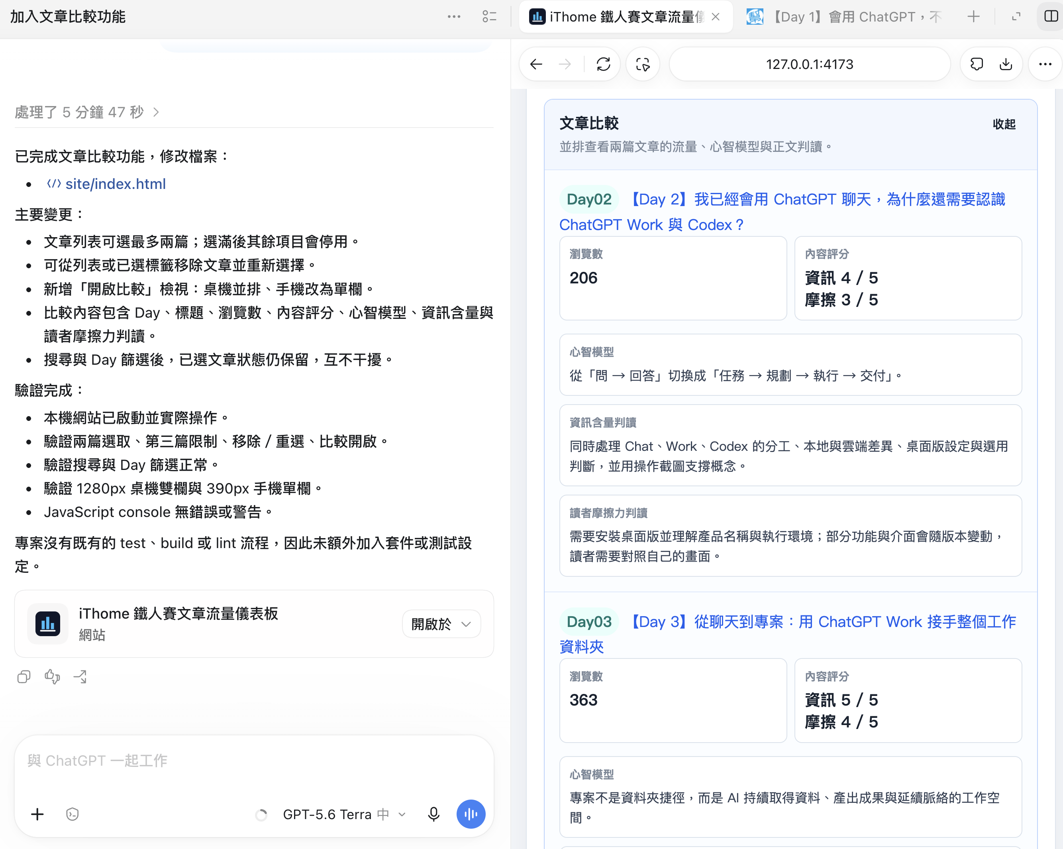
Task: Focus the 與 ChatGPT 一起工作 message box
Action: click(254, 761)
